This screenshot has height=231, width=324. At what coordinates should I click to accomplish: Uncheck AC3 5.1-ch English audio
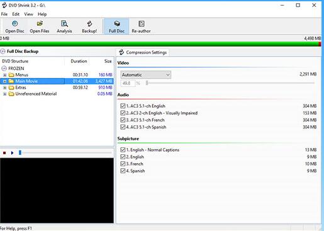123,106
